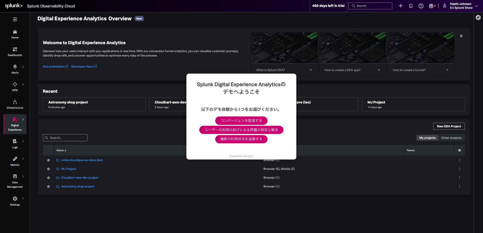Click the plus create icon in header
Screen dimensions: 483x233
point(401,6)
